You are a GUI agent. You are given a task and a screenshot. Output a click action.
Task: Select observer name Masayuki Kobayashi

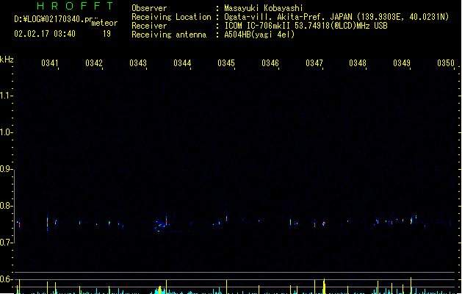(x=264, y=8)
